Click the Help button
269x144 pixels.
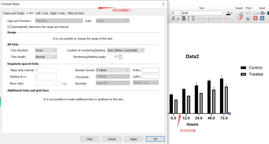coord(90,139)
